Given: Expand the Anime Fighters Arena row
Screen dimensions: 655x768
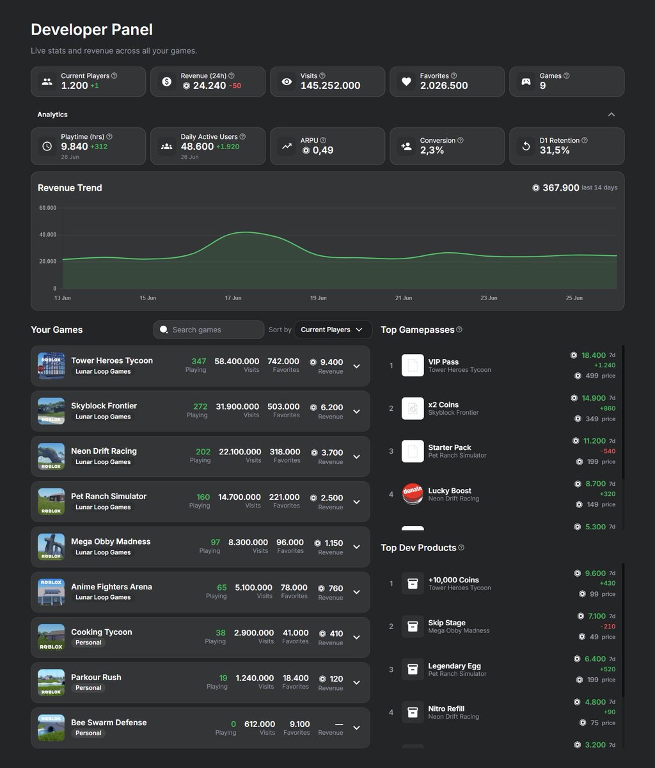Looking at the screenshot, I should point(357,593).
